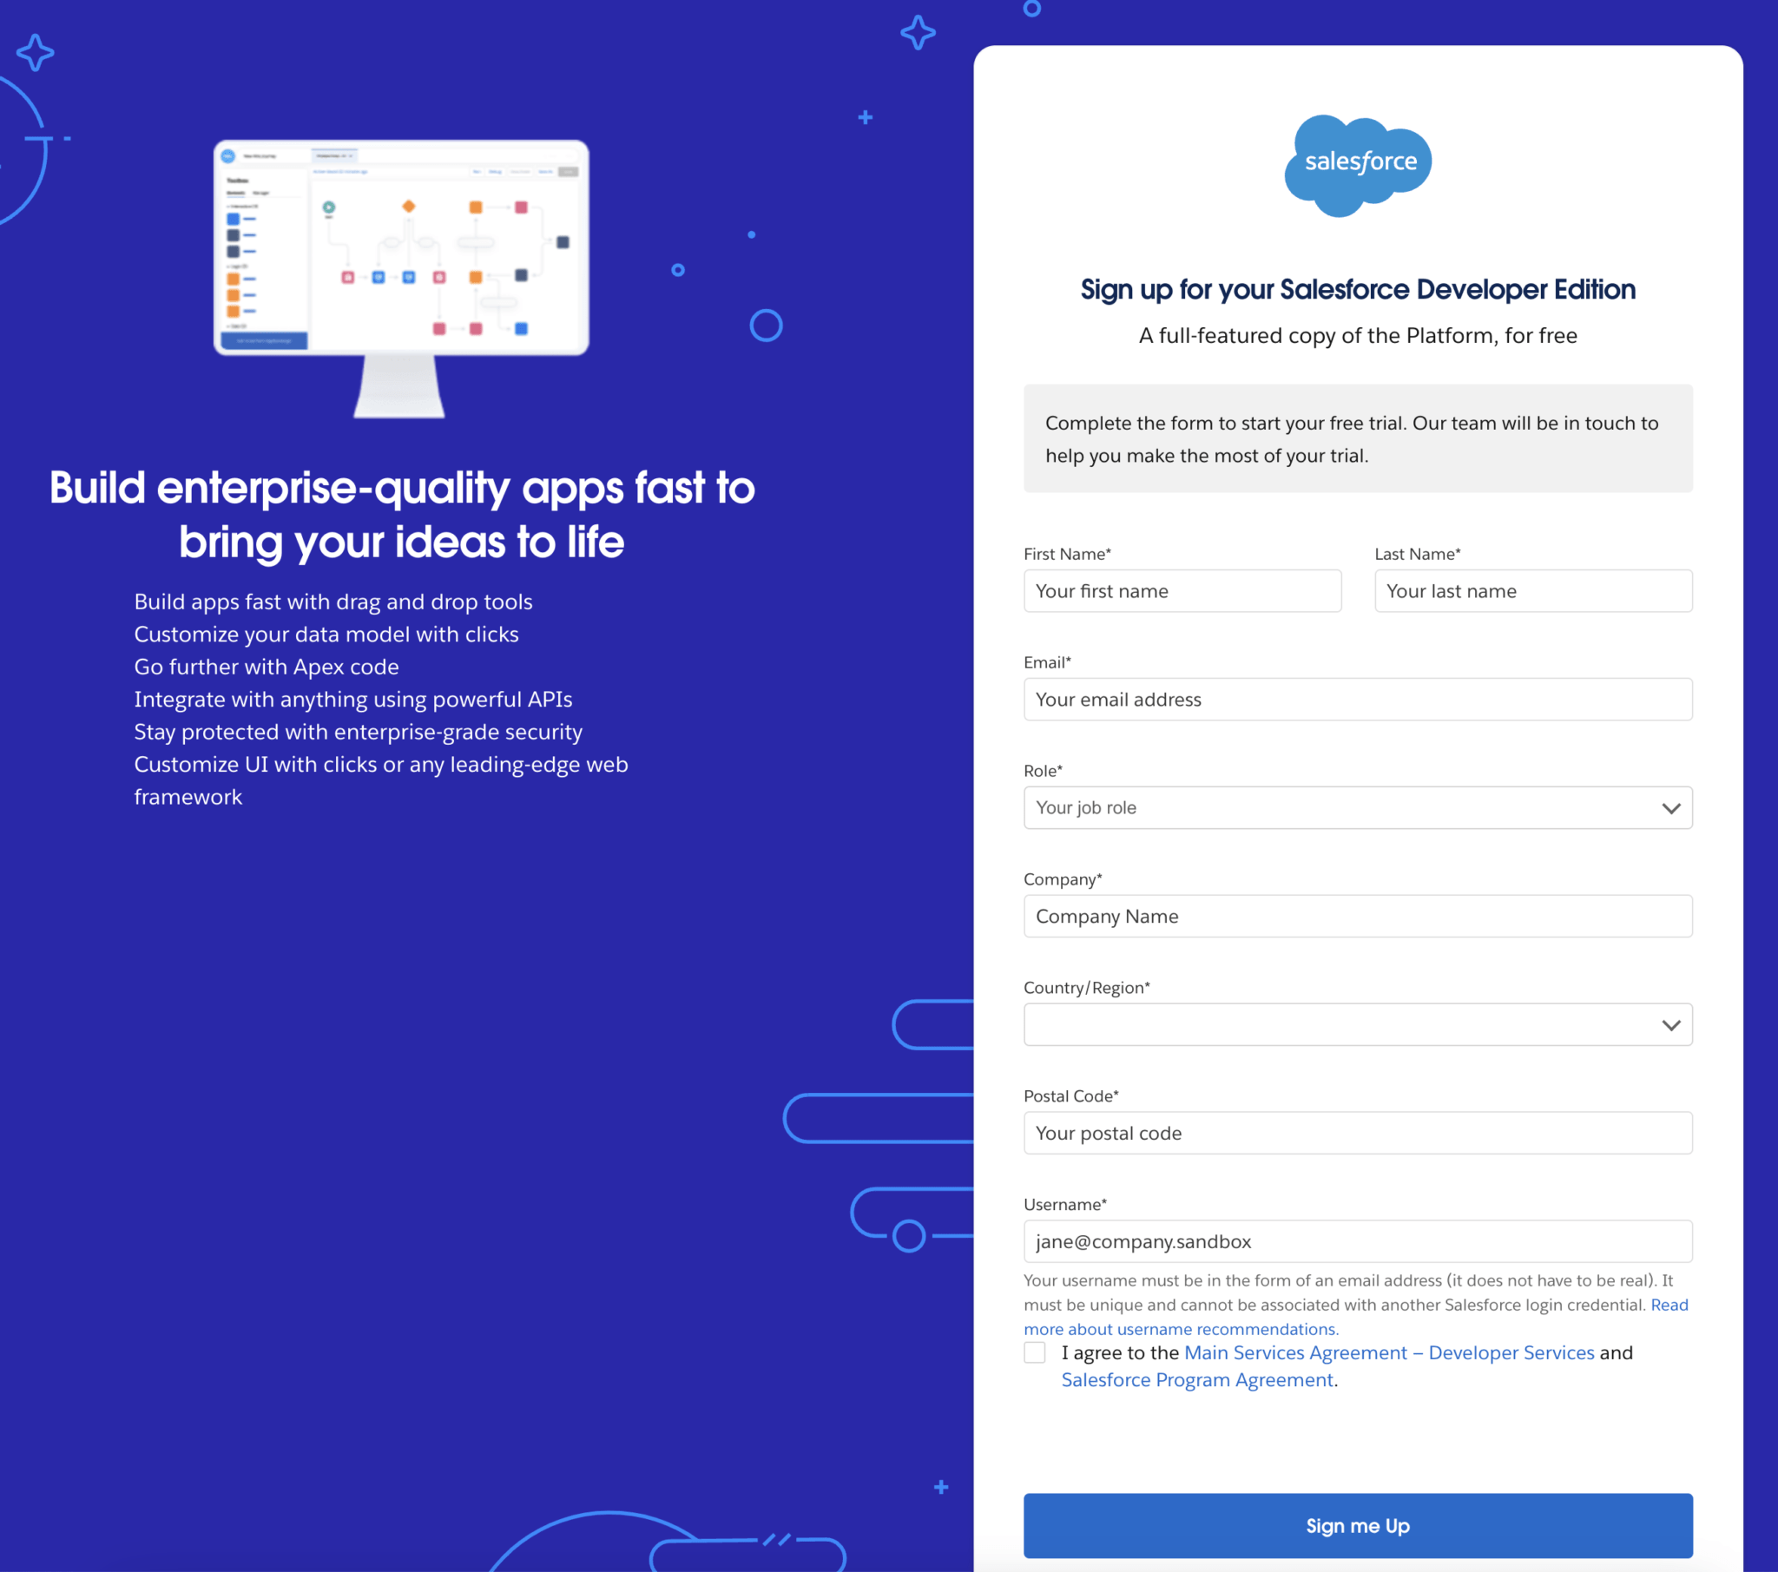Viewport: 1778px width, 1572px height.
Task: Open the username recommendations link
Action: pyautogui.click(x=1181, y=1329)
